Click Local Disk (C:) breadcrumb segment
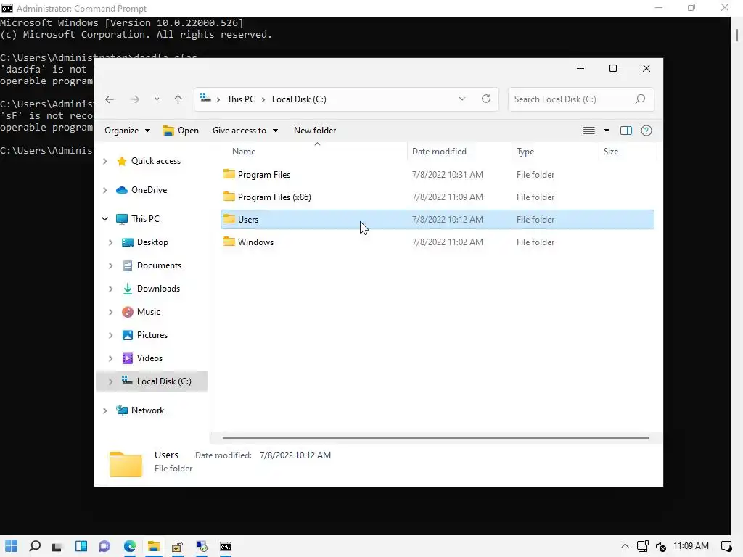This screenshot has height=557, width=743. point(299,99)
